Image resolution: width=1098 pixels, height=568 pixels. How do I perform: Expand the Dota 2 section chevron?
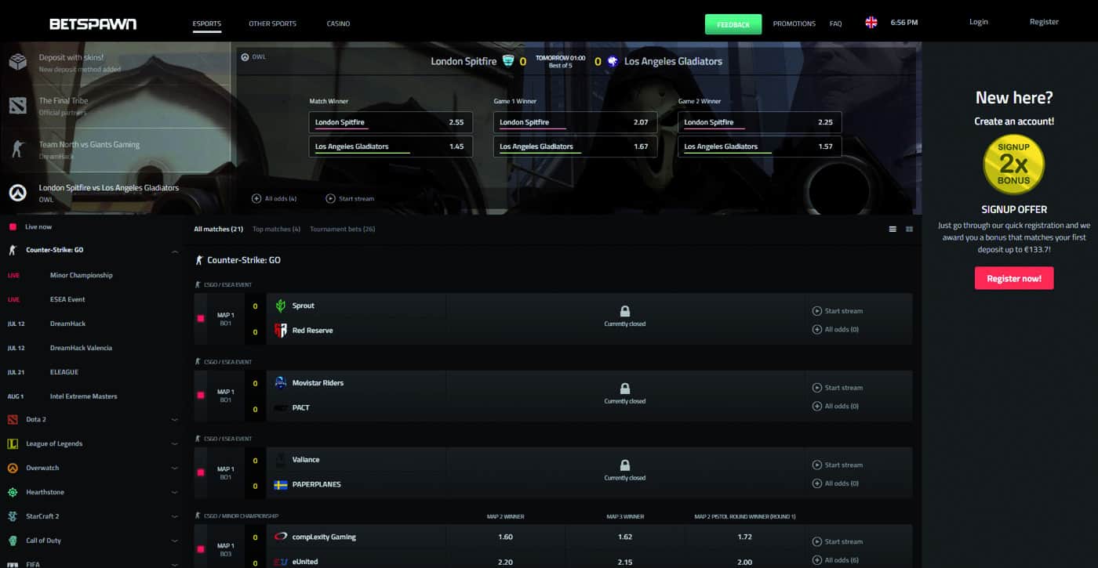point(174,420)
